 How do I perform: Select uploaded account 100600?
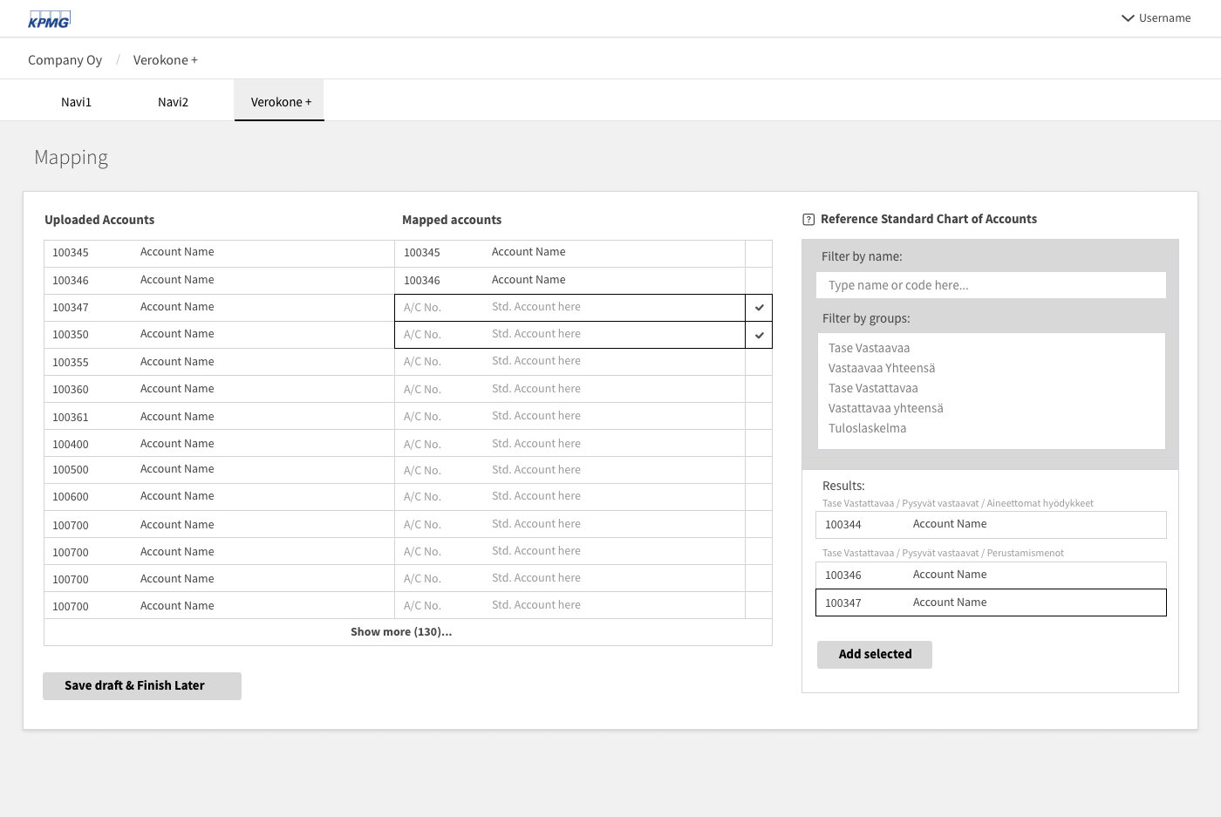tap(219, 497)
